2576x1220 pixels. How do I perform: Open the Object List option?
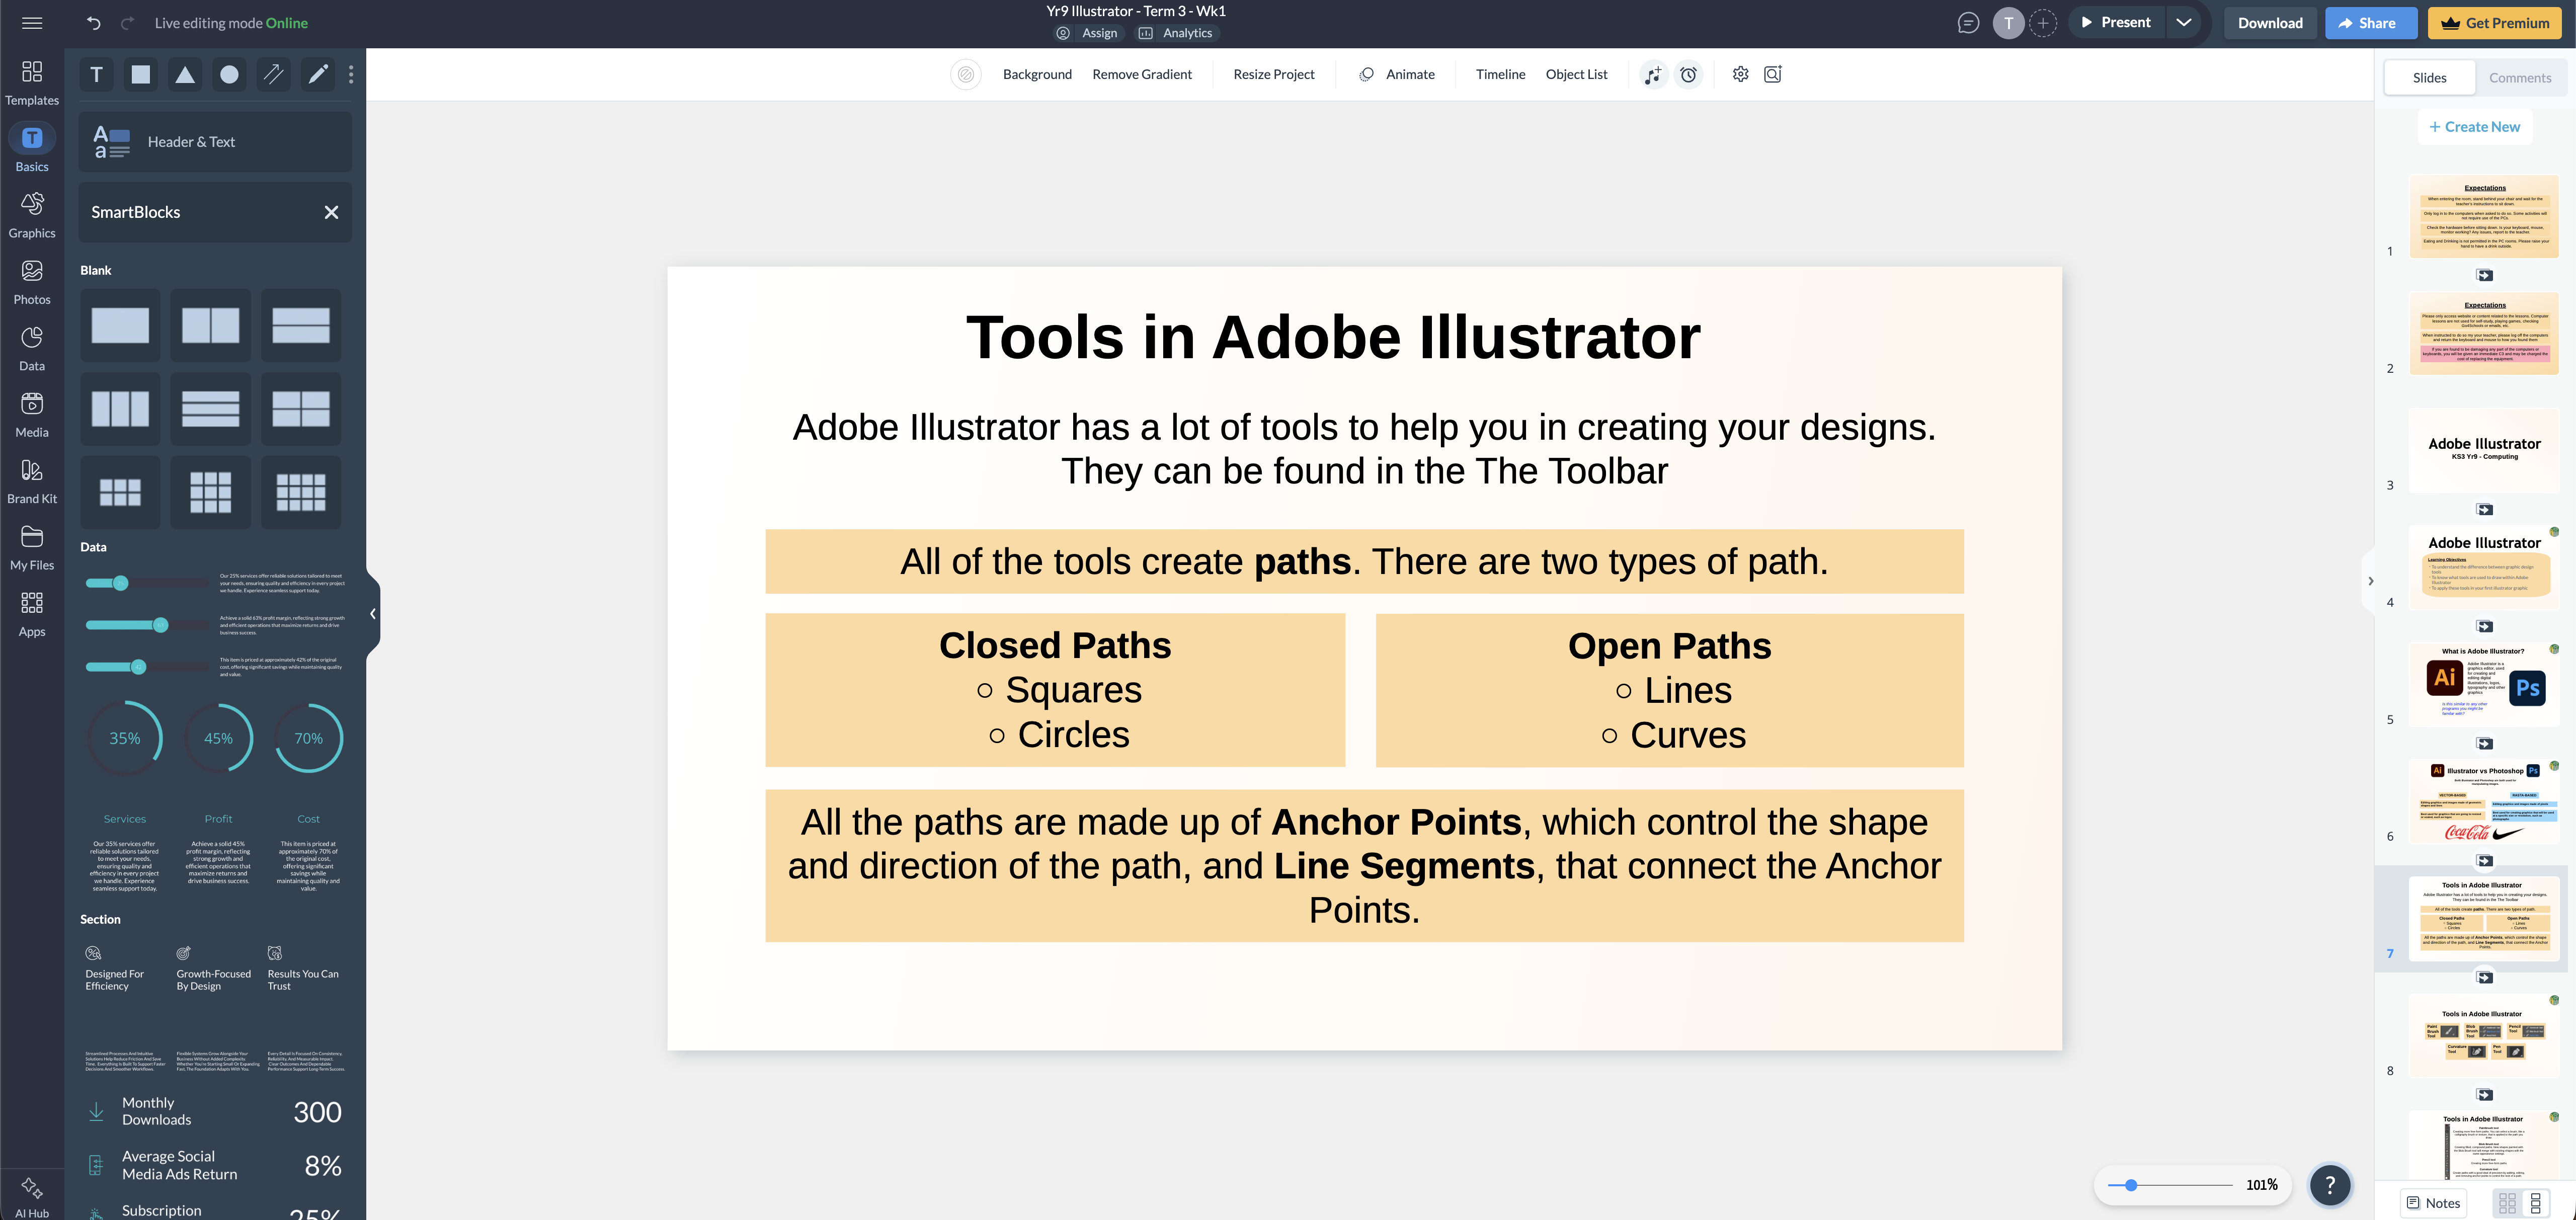coord(1576,74)
